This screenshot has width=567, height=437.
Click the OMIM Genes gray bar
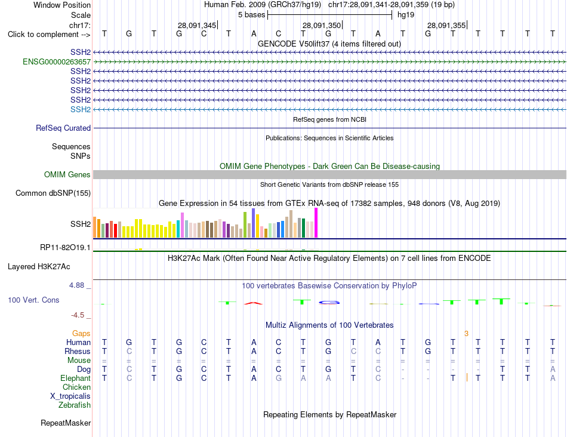click(x=329, y=175)
